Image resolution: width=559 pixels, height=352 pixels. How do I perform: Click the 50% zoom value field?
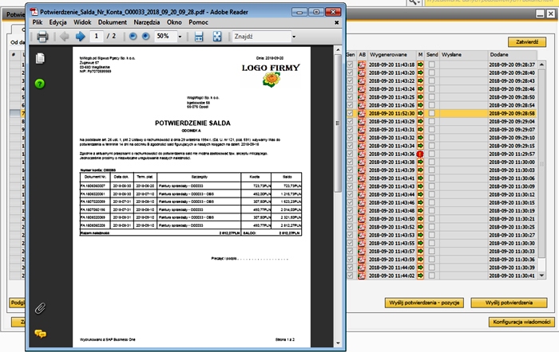pyautogui.click(x=165, y=37)
